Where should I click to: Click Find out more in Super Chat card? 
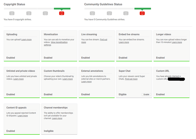coord(131,79)
